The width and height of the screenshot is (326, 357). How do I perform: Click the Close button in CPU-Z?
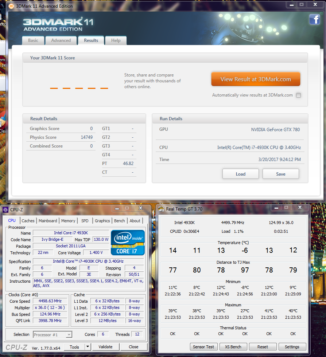tap(133, 347)
